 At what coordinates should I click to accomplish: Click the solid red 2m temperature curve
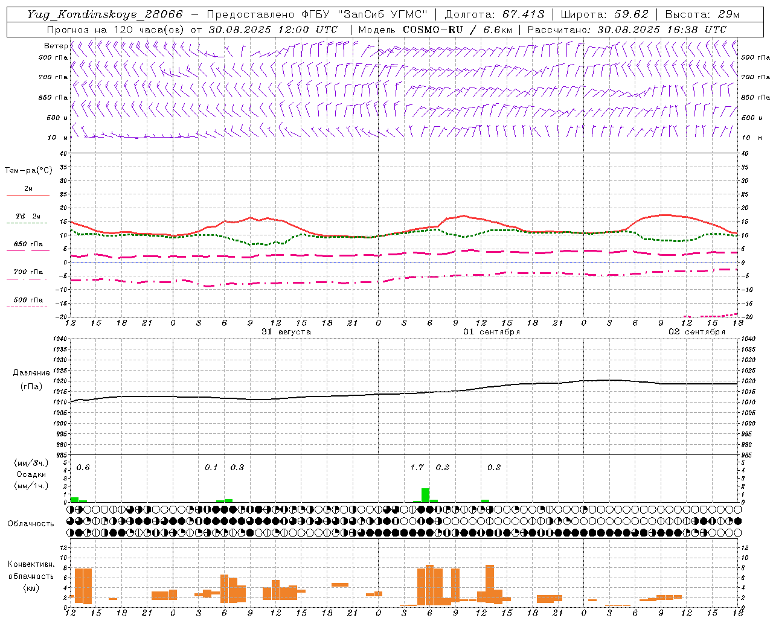point(404,228)
